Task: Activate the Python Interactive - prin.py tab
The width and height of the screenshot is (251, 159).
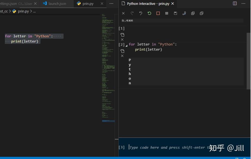Action: 148,4
